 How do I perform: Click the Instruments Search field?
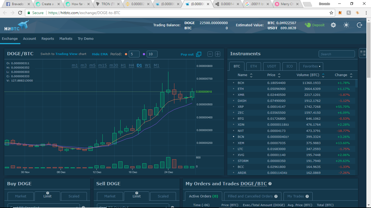pos(337,54)
